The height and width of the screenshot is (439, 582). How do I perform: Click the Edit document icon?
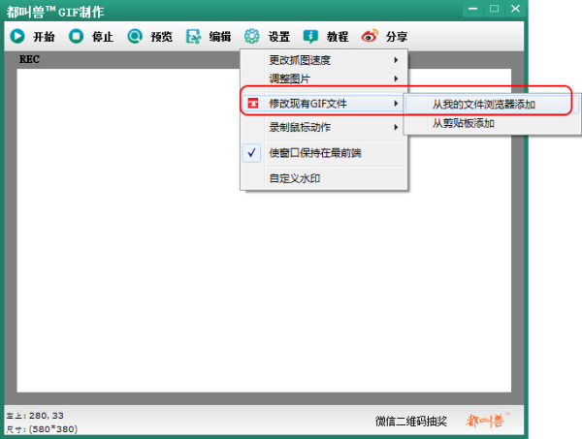[193, 36]
